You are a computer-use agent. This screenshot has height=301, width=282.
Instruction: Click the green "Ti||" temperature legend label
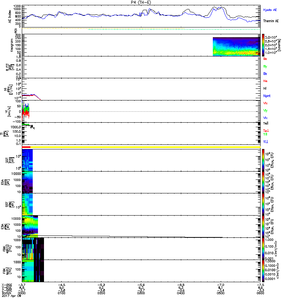tap(265, 134)
